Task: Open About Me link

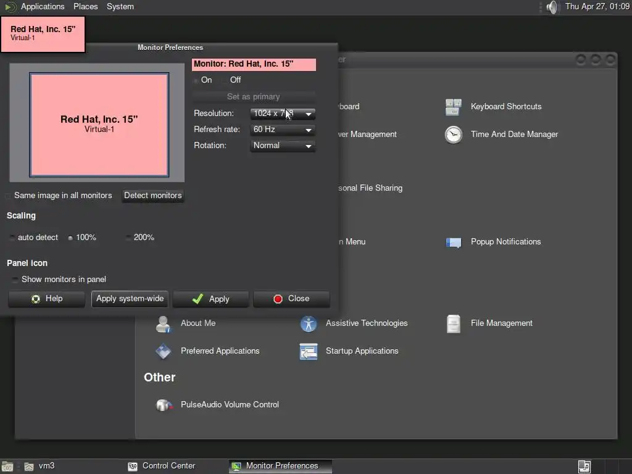Action: pyautogui.click(x=198, y=323)
